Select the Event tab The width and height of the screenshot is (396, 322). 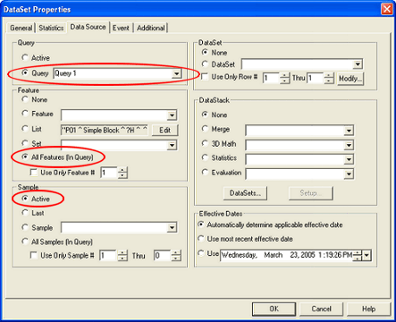[121, 28]
